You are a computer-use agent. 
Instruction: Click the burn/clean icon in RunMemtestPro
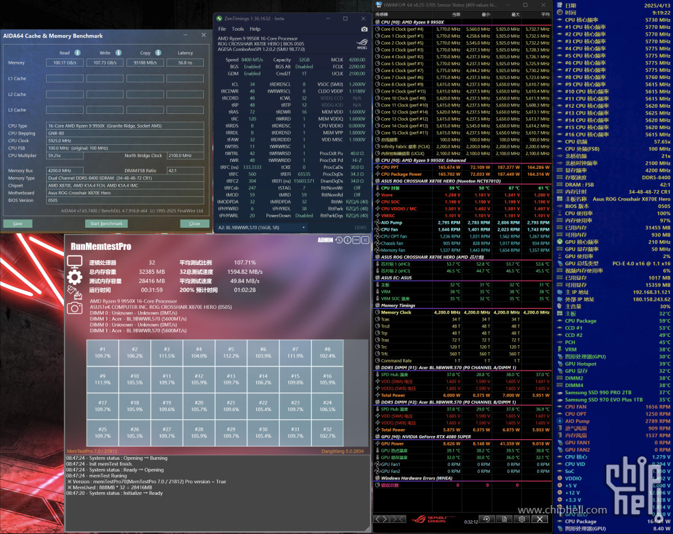click(x=74, y=292)
